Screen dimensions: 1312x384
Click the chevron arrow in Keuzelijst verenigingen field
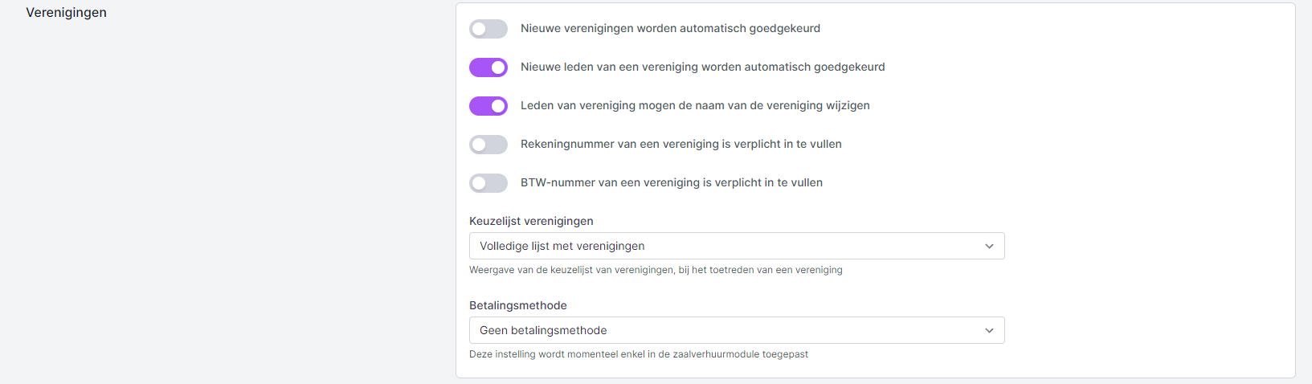coord(989,247)
